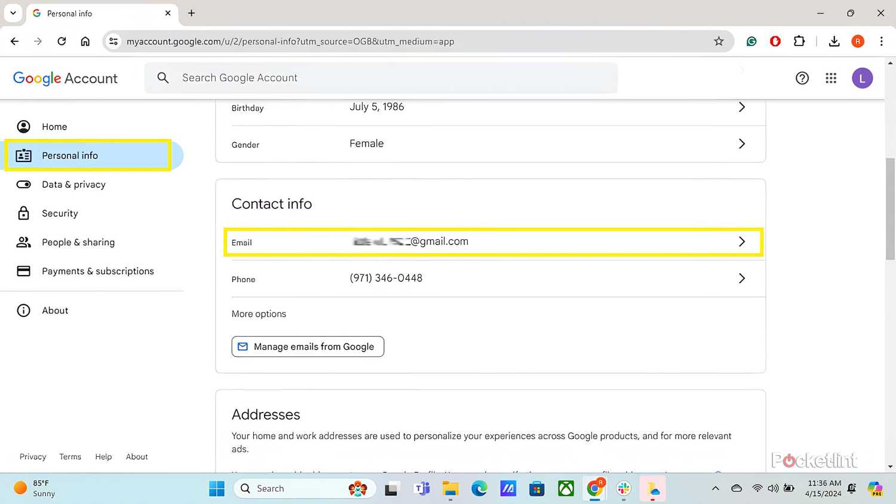Bookmark this page with star icon
The height and width of the screenshot is (504, 896).
(719, 41)
